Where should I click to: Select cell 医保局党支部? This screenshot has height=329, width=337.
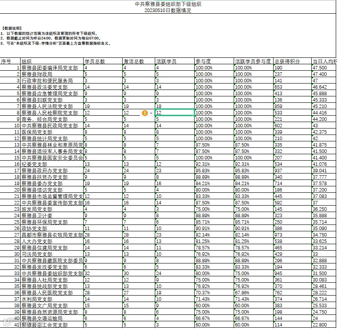pos(52,132)
